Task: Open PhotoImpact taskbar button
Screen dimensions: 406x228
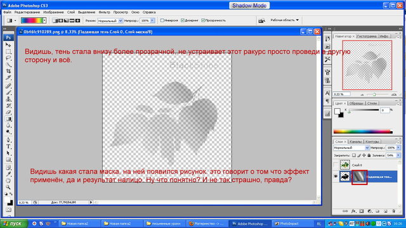Action: point(289,224)
